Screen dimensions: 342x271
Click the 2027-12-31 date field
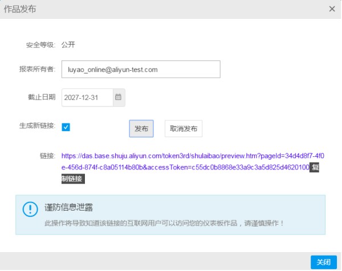tap(87, 98)
